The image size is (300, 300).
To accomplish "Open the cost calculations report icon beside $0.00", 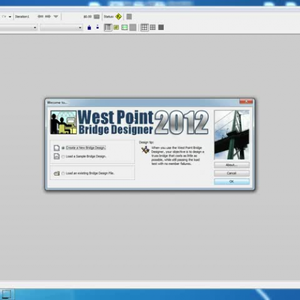I will (97, 17).
